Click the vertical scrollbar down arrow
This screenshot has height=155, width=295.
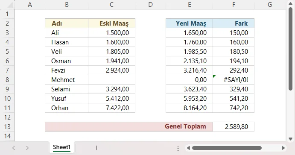pos(290,139)
